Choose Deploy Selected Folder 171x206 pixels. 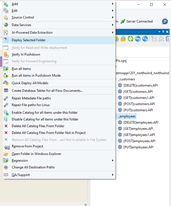pyautogui.click(x=28, y=40)
